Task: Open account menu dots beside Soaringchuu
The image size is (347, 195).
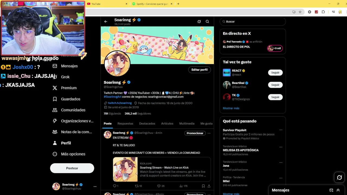Action: click(x=95, y=187)
